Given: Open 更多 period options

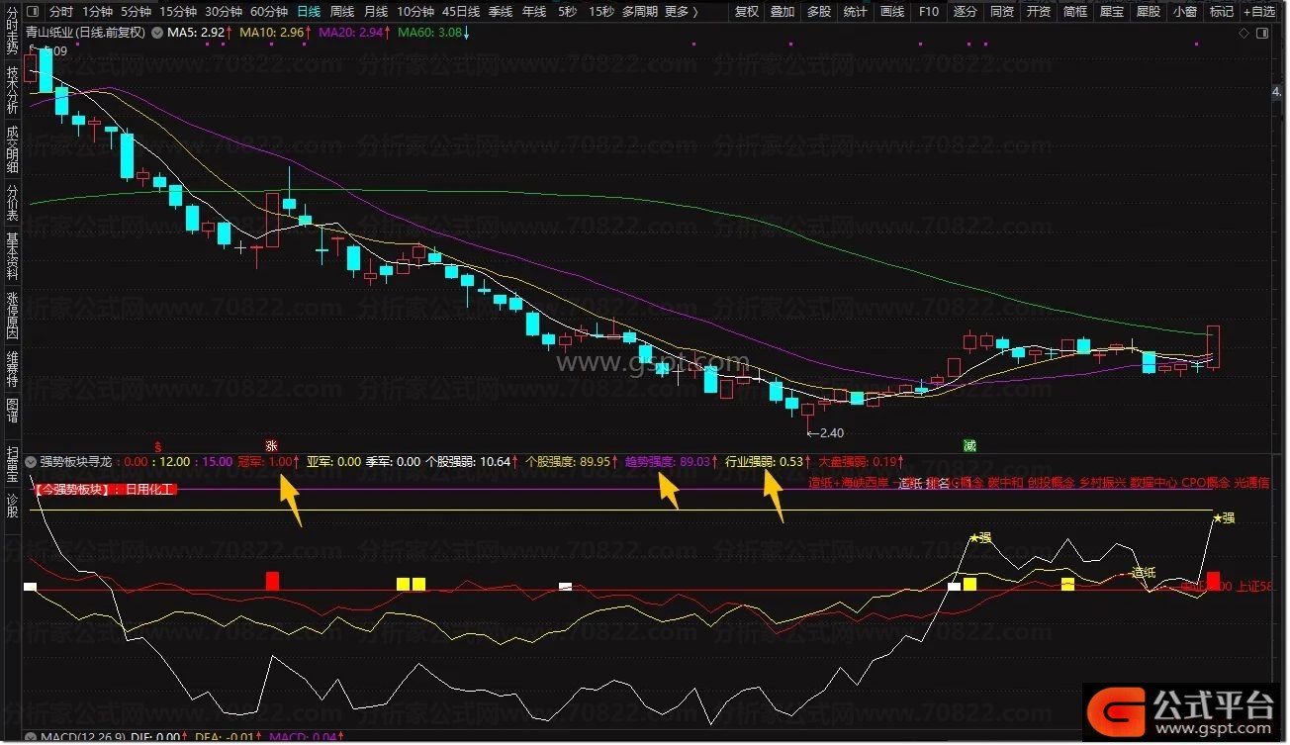Looking at the screenshot, I should [x=681, y=12].
